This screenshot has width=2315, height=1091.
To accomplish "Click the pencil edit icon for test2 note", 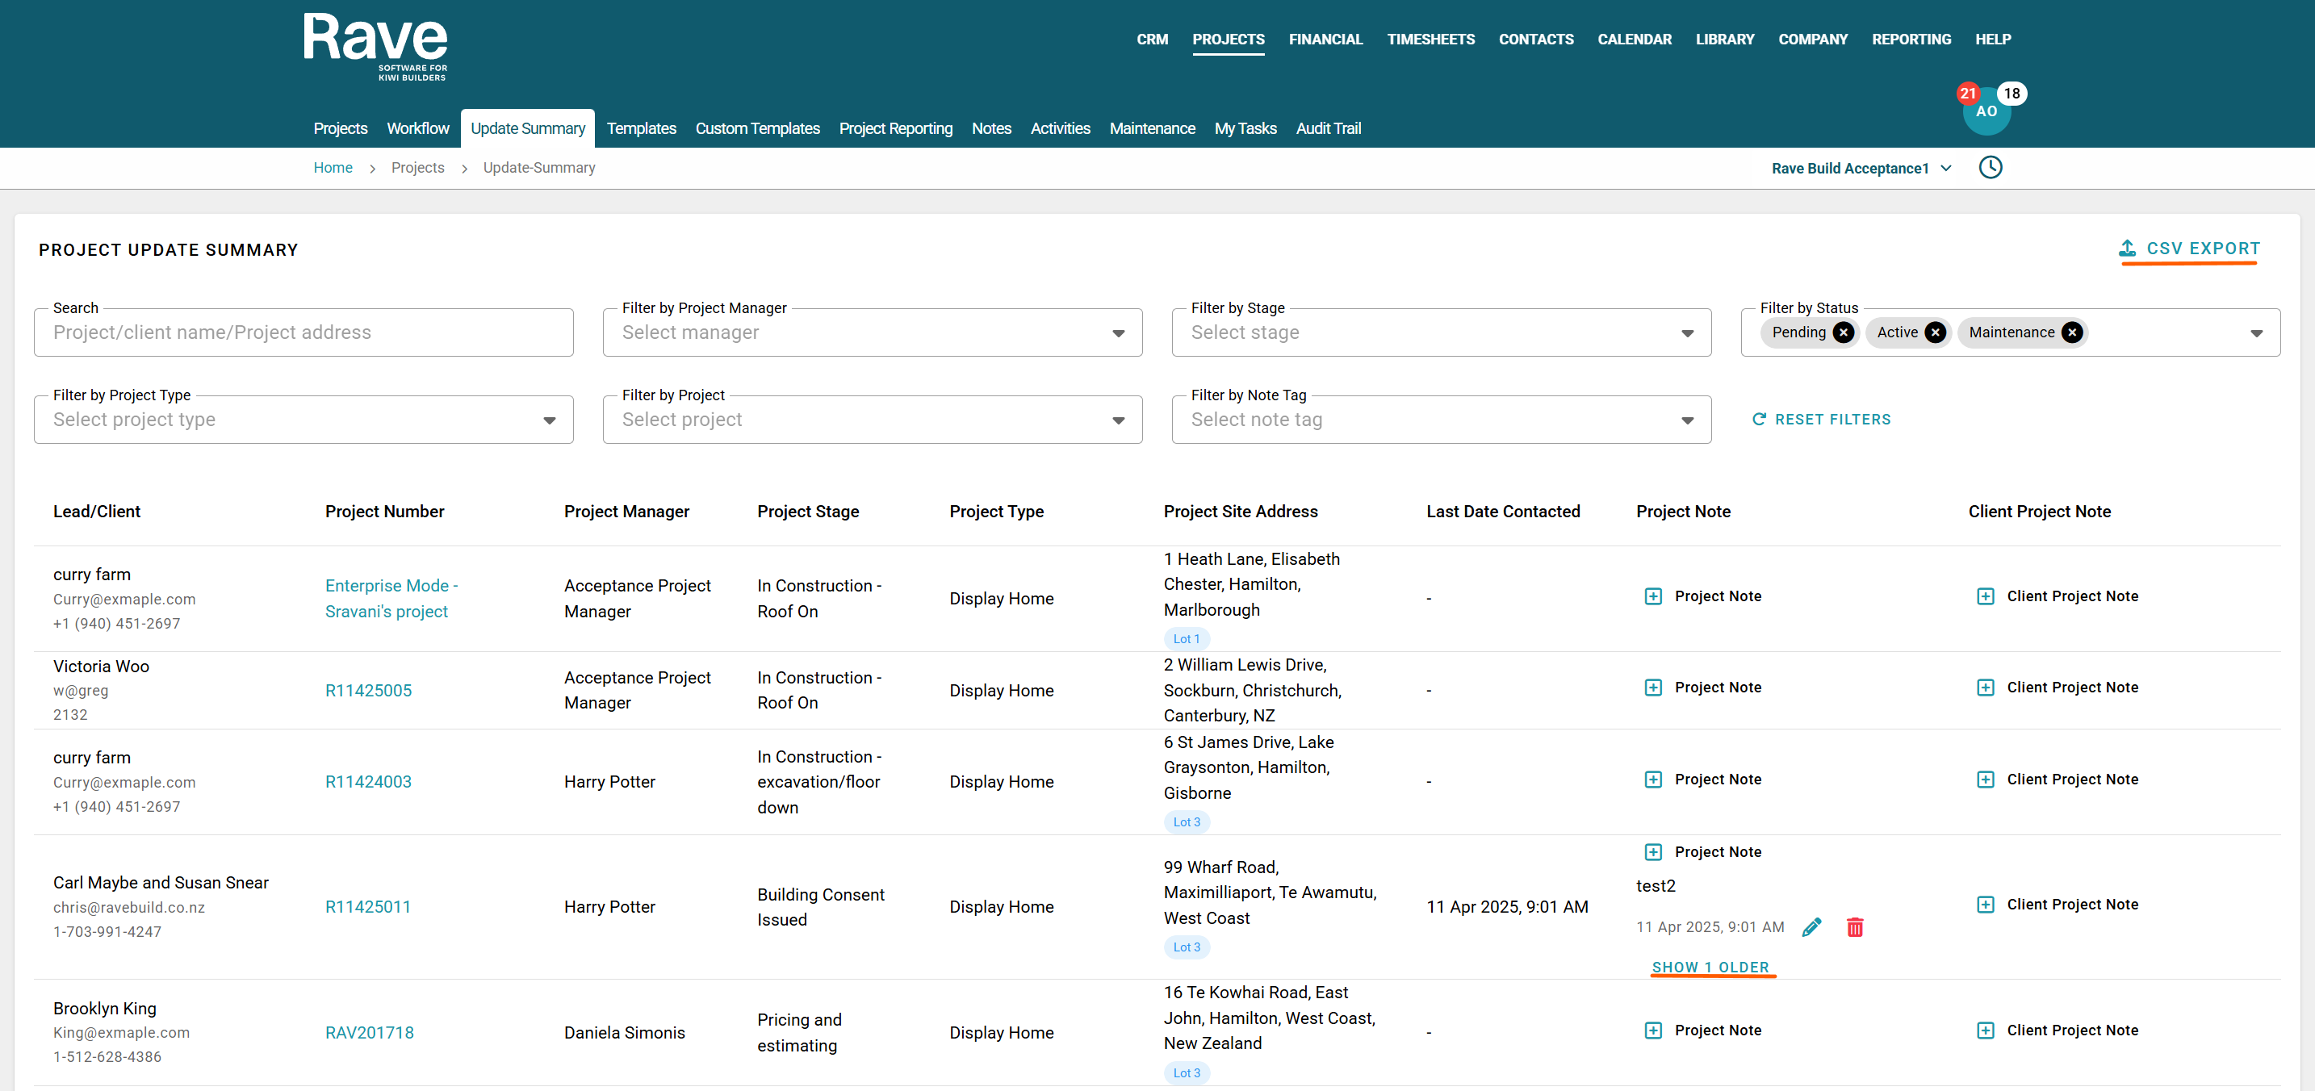I will 1811,926.
